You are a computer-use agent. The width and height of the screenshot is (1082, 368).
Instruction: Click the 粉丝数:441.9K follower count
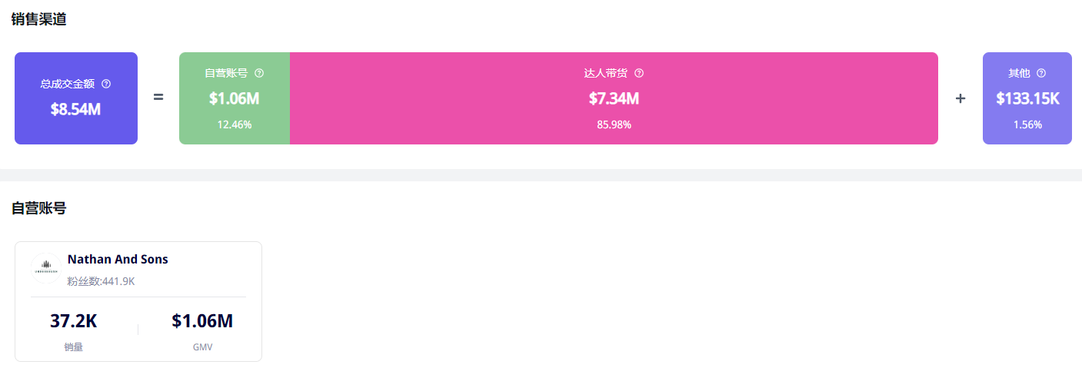pos(101,281)
